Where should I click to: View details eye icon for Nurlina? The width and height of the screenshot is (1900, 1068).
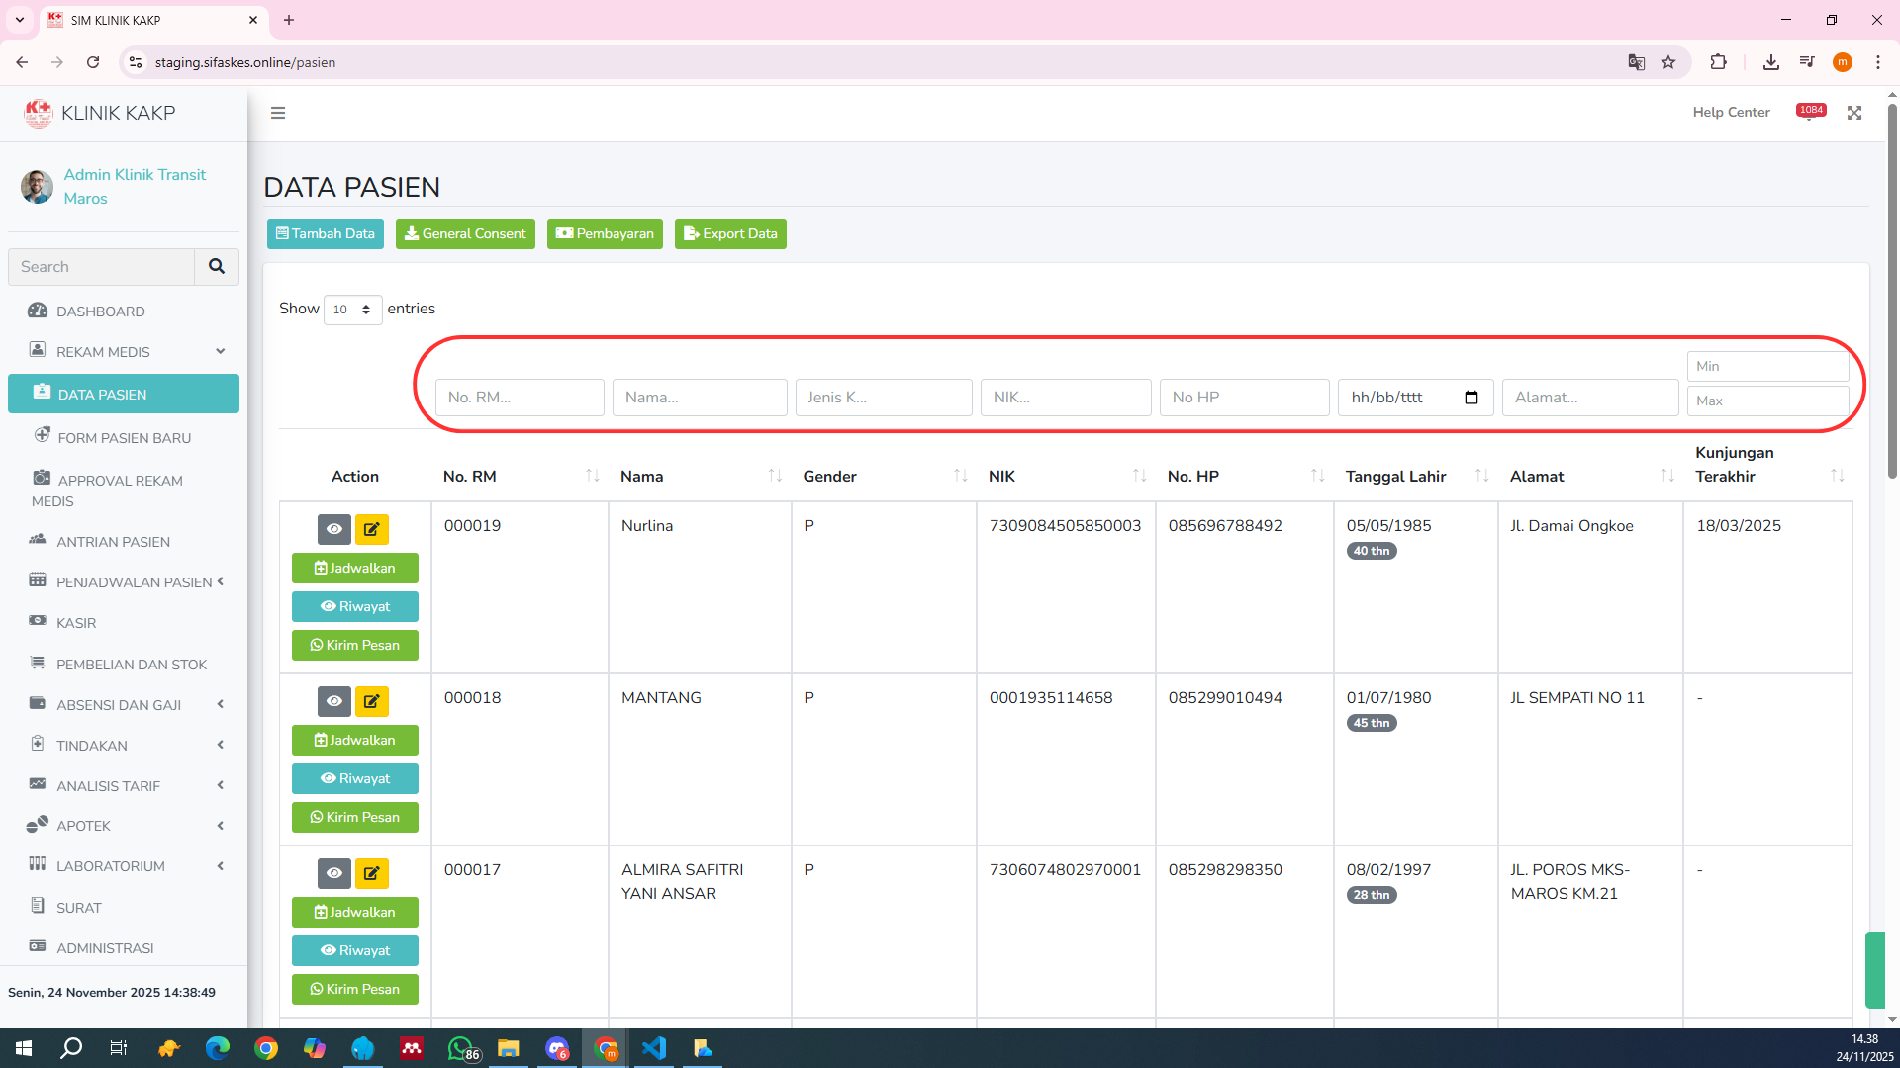[334, 529]
